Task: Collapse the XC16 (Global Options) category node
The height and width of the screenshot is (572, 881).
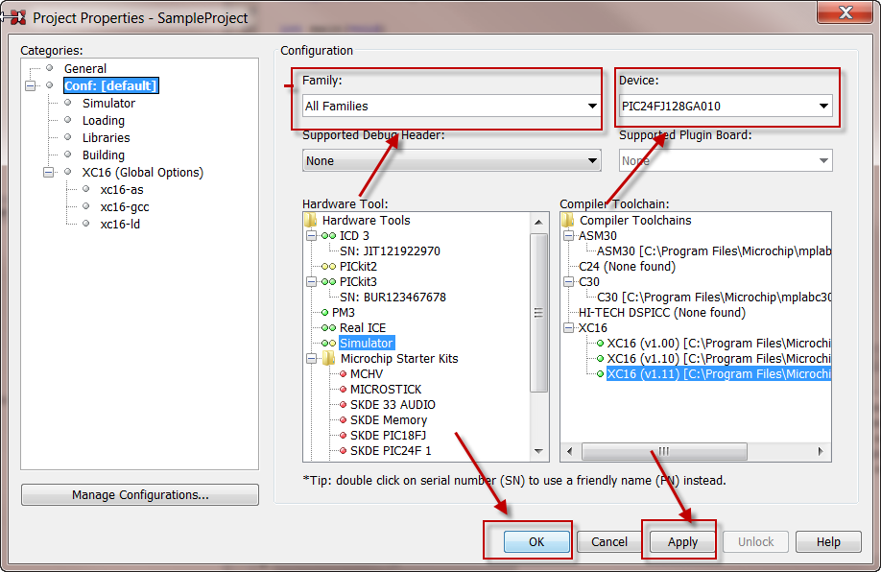Action: point(49,173)
